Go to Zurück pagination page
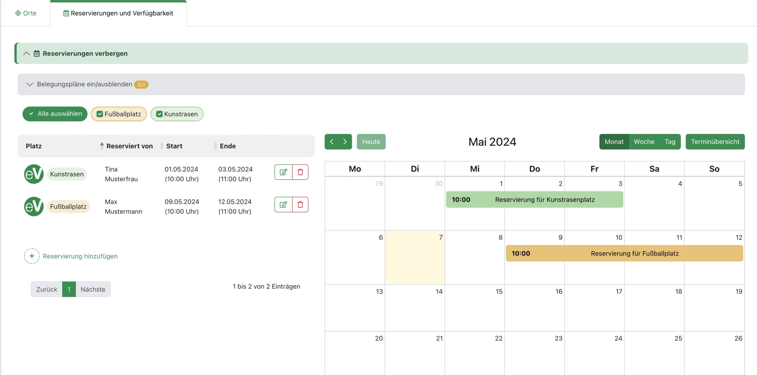Image resolution: width=757 pixels, height=375 pixels. tap(47, 289)
